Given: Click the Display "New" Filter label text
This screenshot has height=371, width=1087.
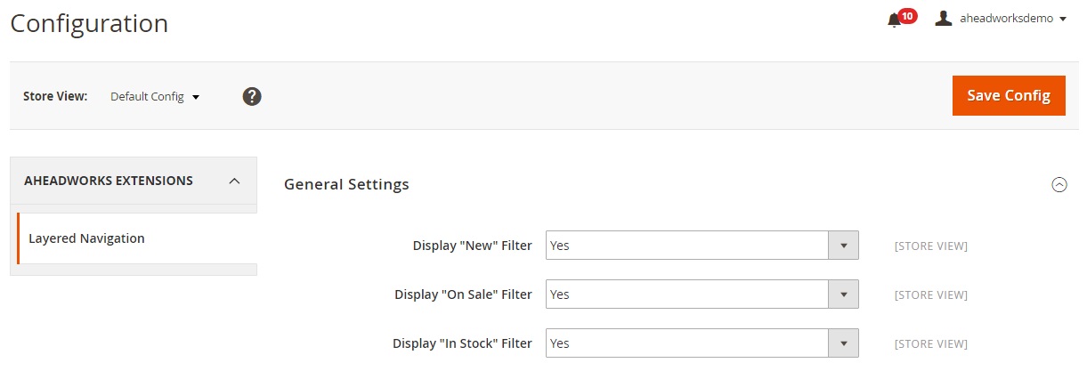Looking at the screenshot, I should (x=472, y=246).
